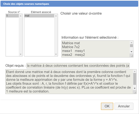Click down arrow of Elément associé list scrollbar
139x114 pixels.
(x=56, y=54)
